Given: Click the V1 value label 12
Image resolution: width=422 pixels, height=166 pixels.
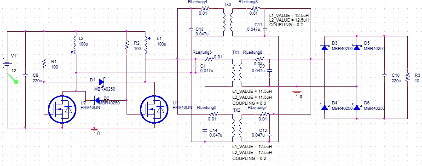Looking at the screenshot, I should pyautogui.click(x=14, y=71).
